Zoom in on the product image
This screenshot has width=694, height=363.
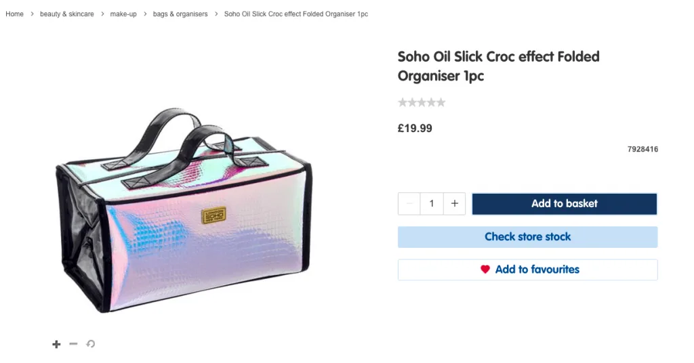click(x=57, y=344)
